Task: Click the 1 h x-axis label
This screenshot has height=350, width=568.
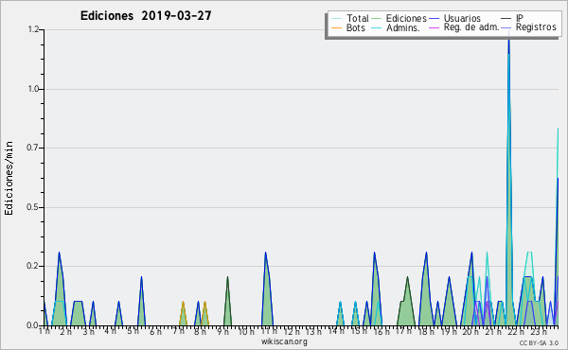Action: click(x=44, y=331)
